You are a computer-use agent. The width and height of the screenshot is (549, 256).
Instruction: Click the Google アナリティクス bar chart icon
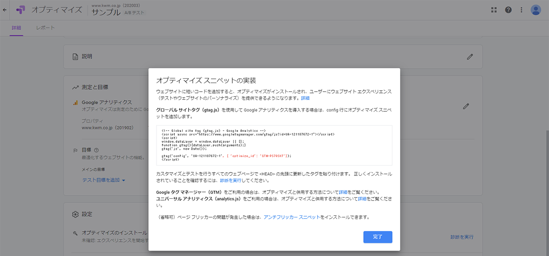tap(75, 102)
